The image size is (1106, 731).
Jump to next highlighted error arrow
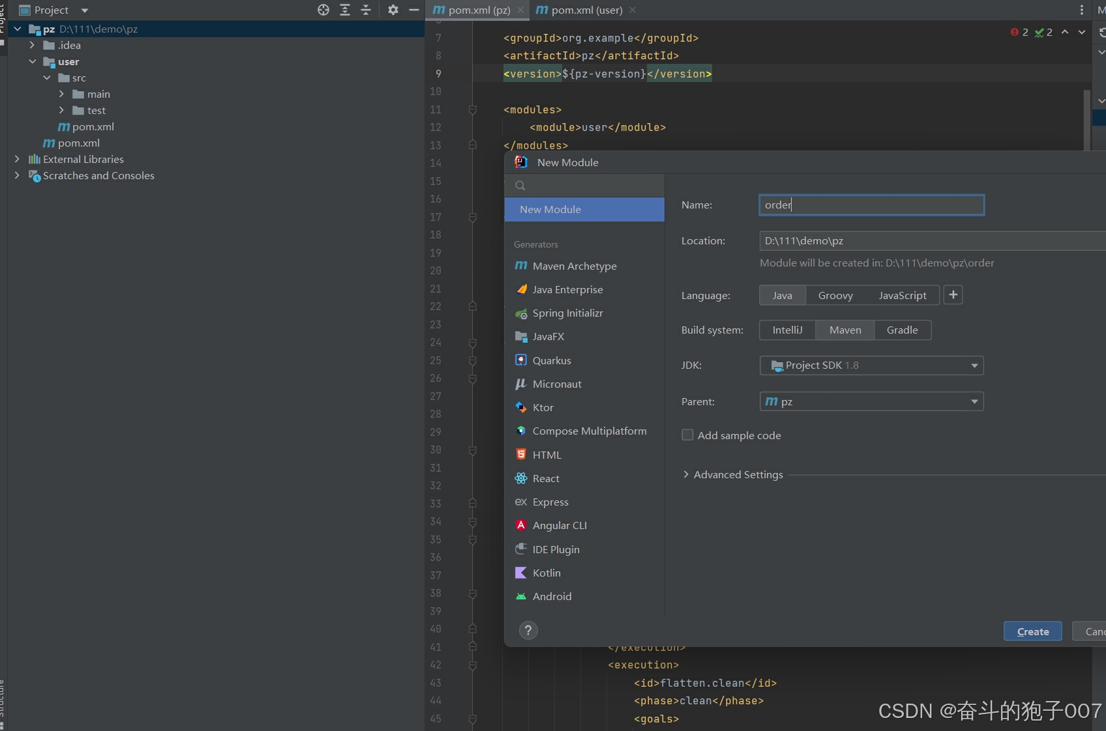click(x=1082, y=32)
